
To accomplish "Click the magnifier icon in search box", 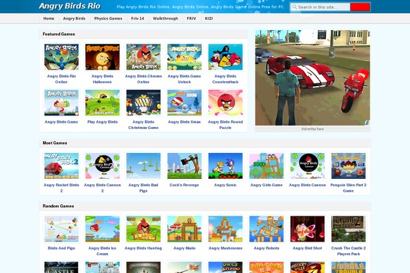I will (x=295, y=7).
